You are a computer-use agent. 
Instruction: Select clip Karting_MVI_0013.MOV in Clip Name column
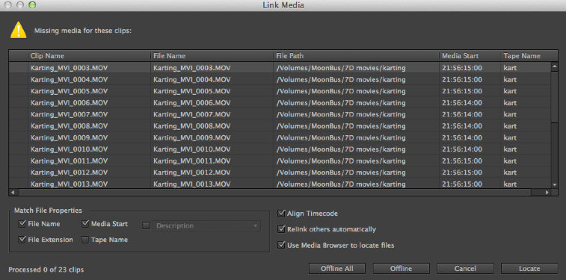(x=69, y=184)
